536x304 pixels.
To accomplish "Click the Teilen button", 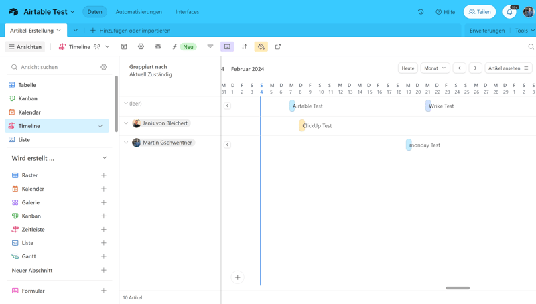I will (x=480, y=12).
